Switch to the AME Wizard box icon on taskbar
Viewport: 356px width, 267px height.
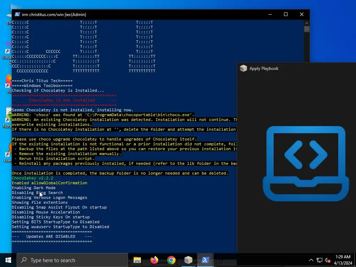[x=188, y=260]
